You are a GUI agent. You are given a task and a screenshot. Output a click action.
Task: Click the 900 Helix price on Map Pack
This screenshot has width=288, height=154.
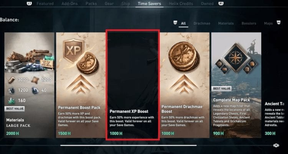click(x=218, y=133)
